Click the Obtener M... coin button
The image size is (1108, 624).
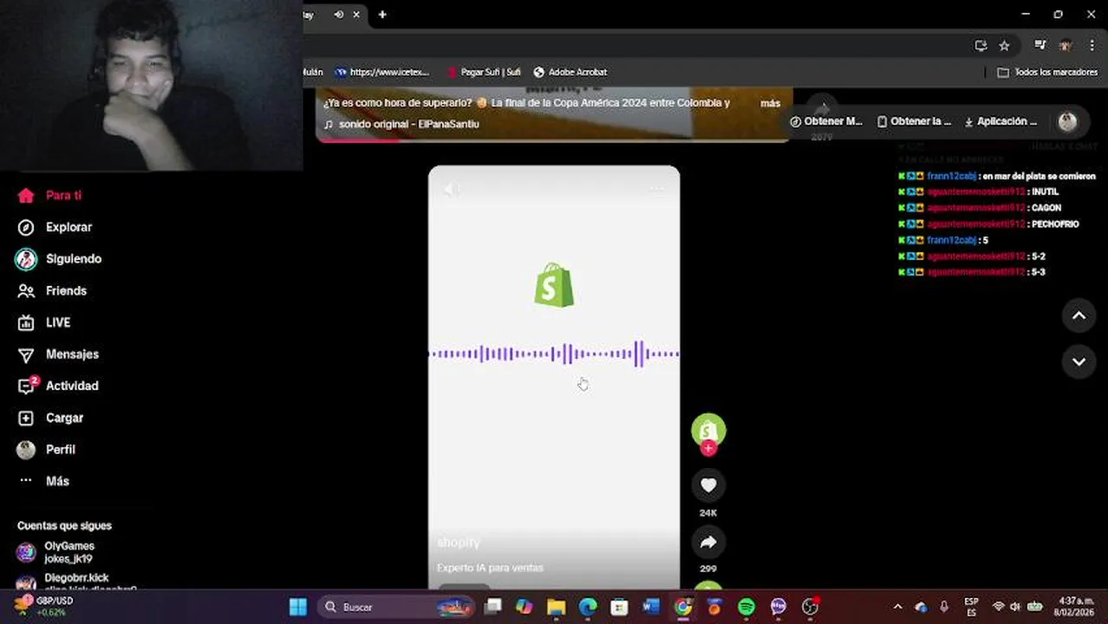(x=826, y=121)
